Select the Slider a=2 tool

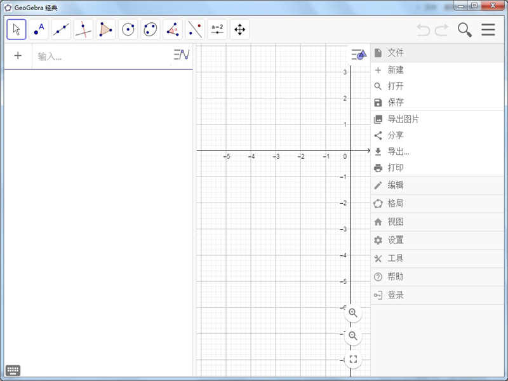tap(217, 29)
